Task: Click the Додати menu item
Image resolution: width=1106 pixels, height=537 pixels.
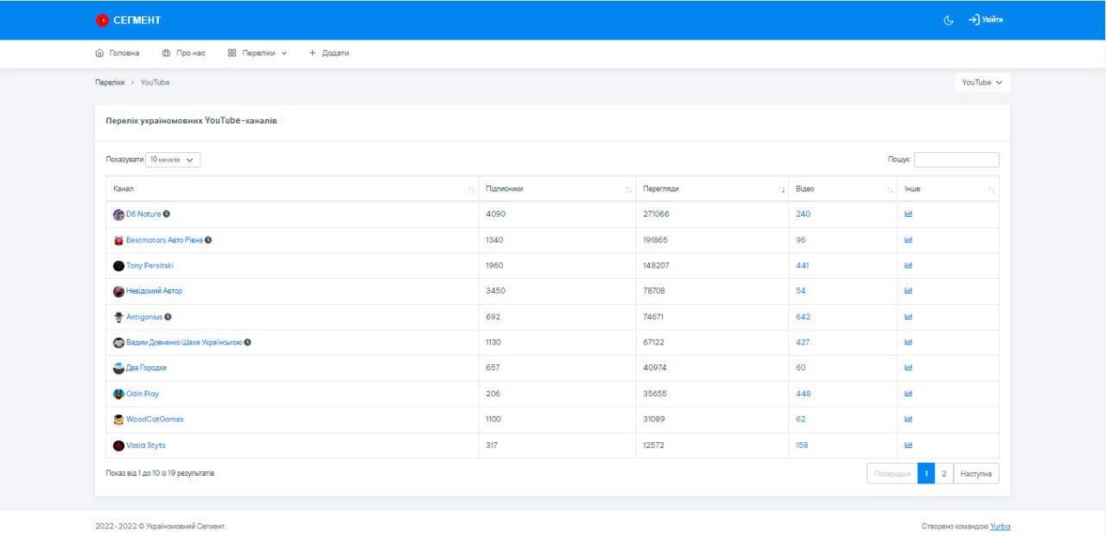Action: point(329,53)
